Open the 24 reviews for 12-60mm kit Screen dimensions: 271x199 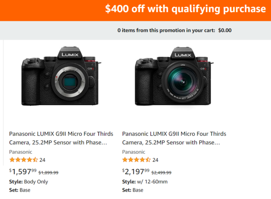pyautogui.click(x=155, y=160)
